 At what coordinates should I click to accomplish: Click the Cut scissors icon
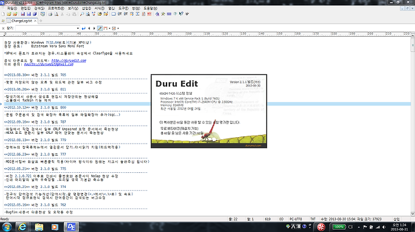coord(62,14)
